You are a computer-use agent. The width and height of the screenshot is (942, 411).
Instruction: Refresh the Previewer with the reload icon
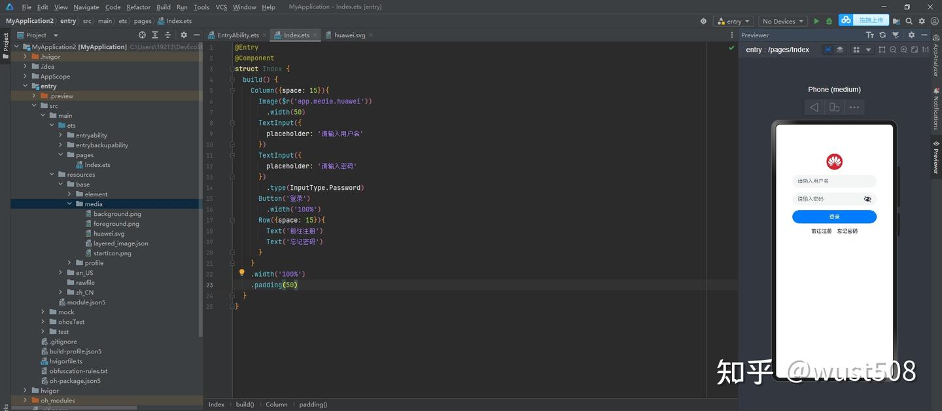click(x=882, y=35)
